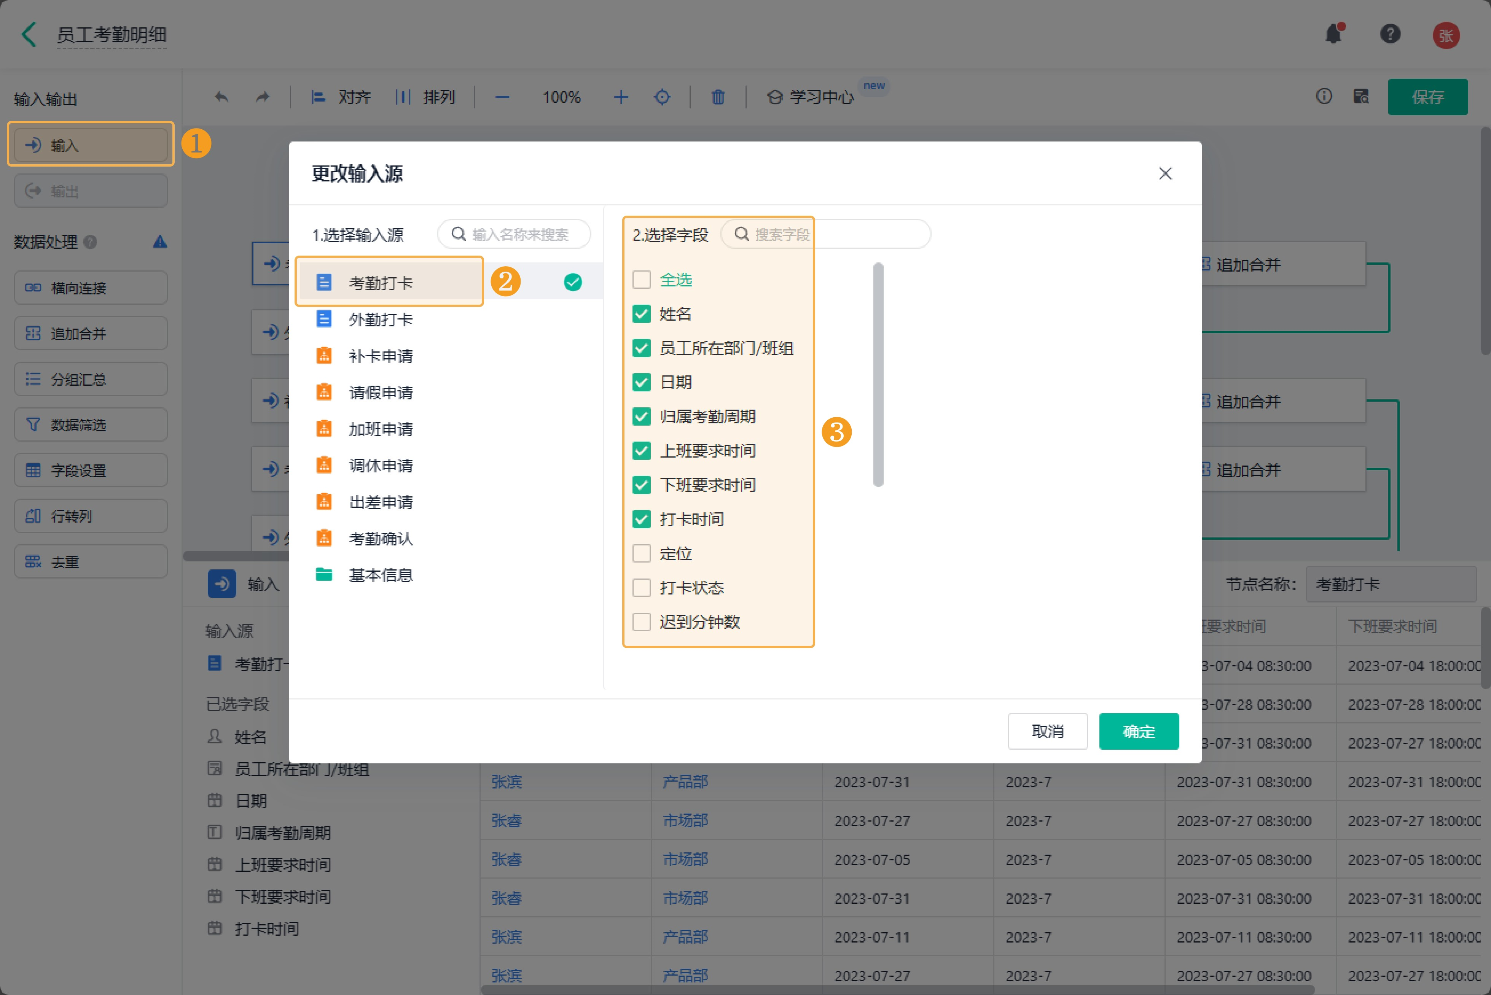Zoom in with the plus icon

(x=621, y=97)
